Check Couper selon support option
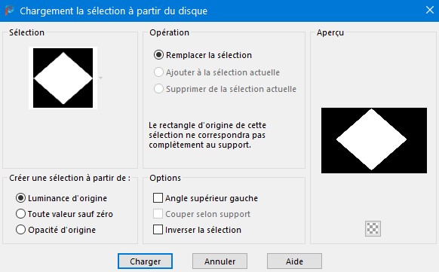Viewport: 439px width, 272px height. point(158,213)
